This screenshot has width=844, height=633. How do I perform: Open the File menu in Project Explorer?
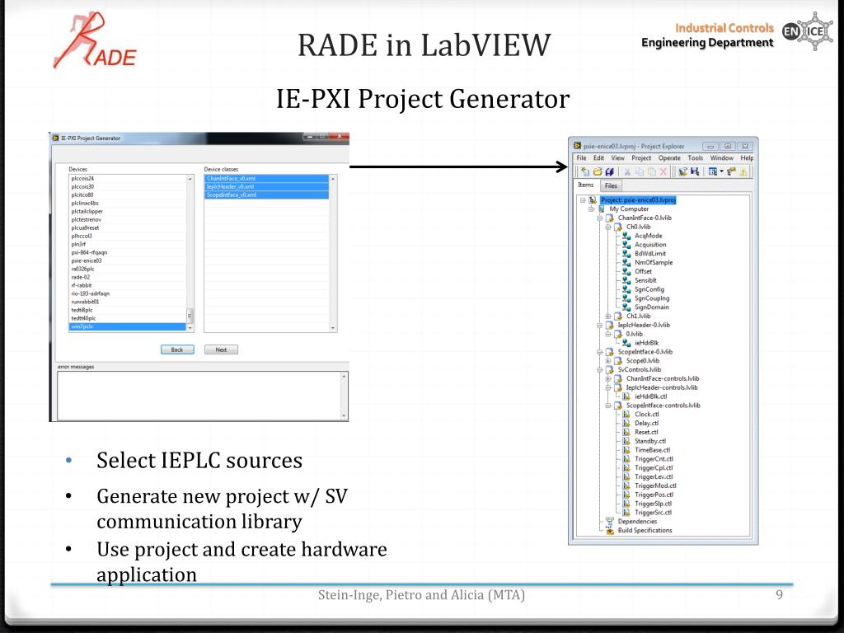click(581, 158)
